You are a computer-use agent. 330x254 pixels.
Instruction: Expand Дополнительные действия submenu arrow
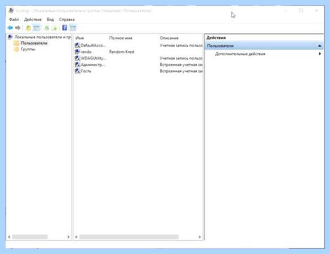click(320, 54)
